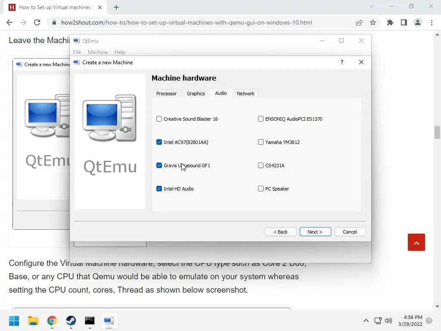
Task: Cancel the Create a new Machine wizard
Action: click(x=350, y=231)
